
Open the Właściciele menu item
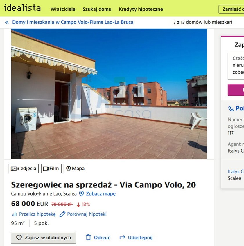63,9
